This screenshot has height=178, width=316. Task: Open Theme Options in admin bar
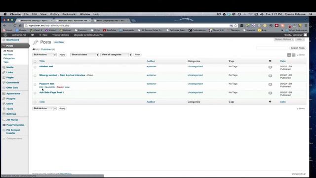coord(60,35)
